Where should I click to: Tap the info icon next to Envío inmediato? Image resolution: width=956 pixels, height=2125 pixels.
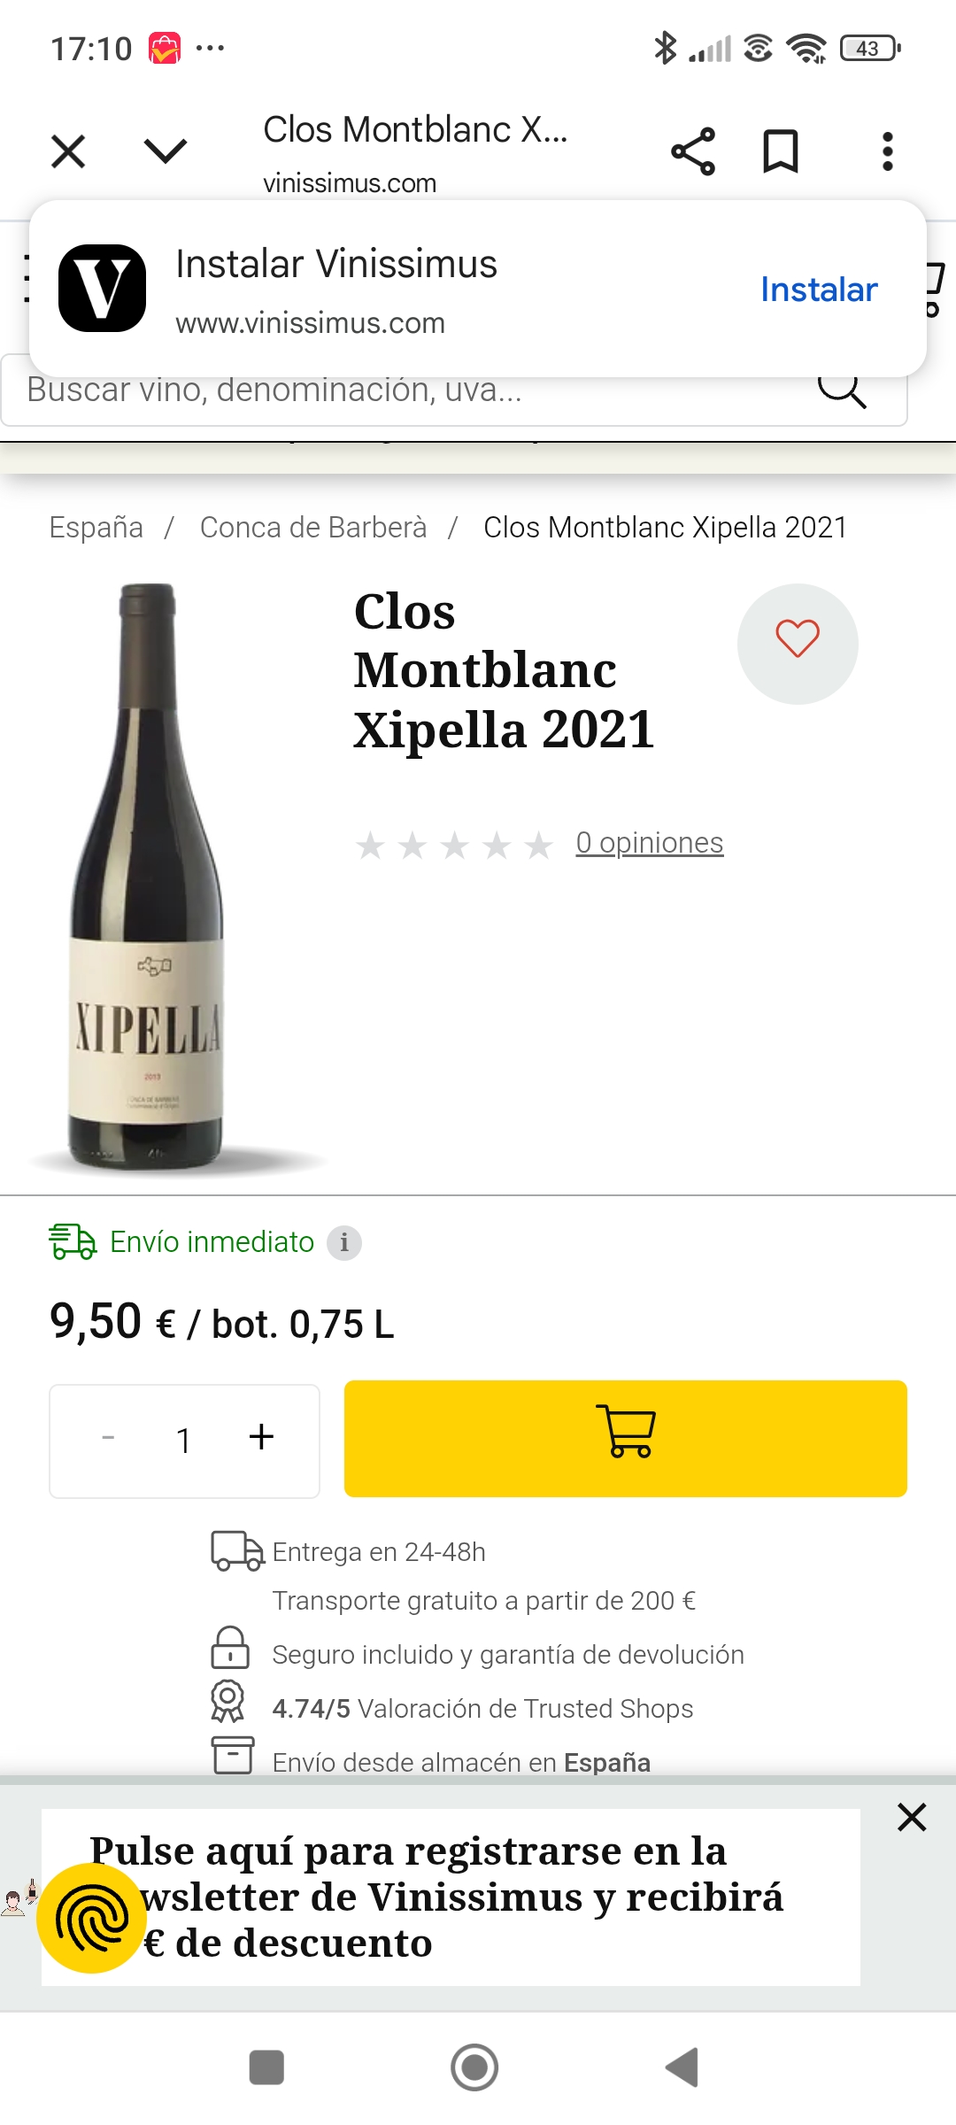pyautogui.click(x=344, y=1242)
